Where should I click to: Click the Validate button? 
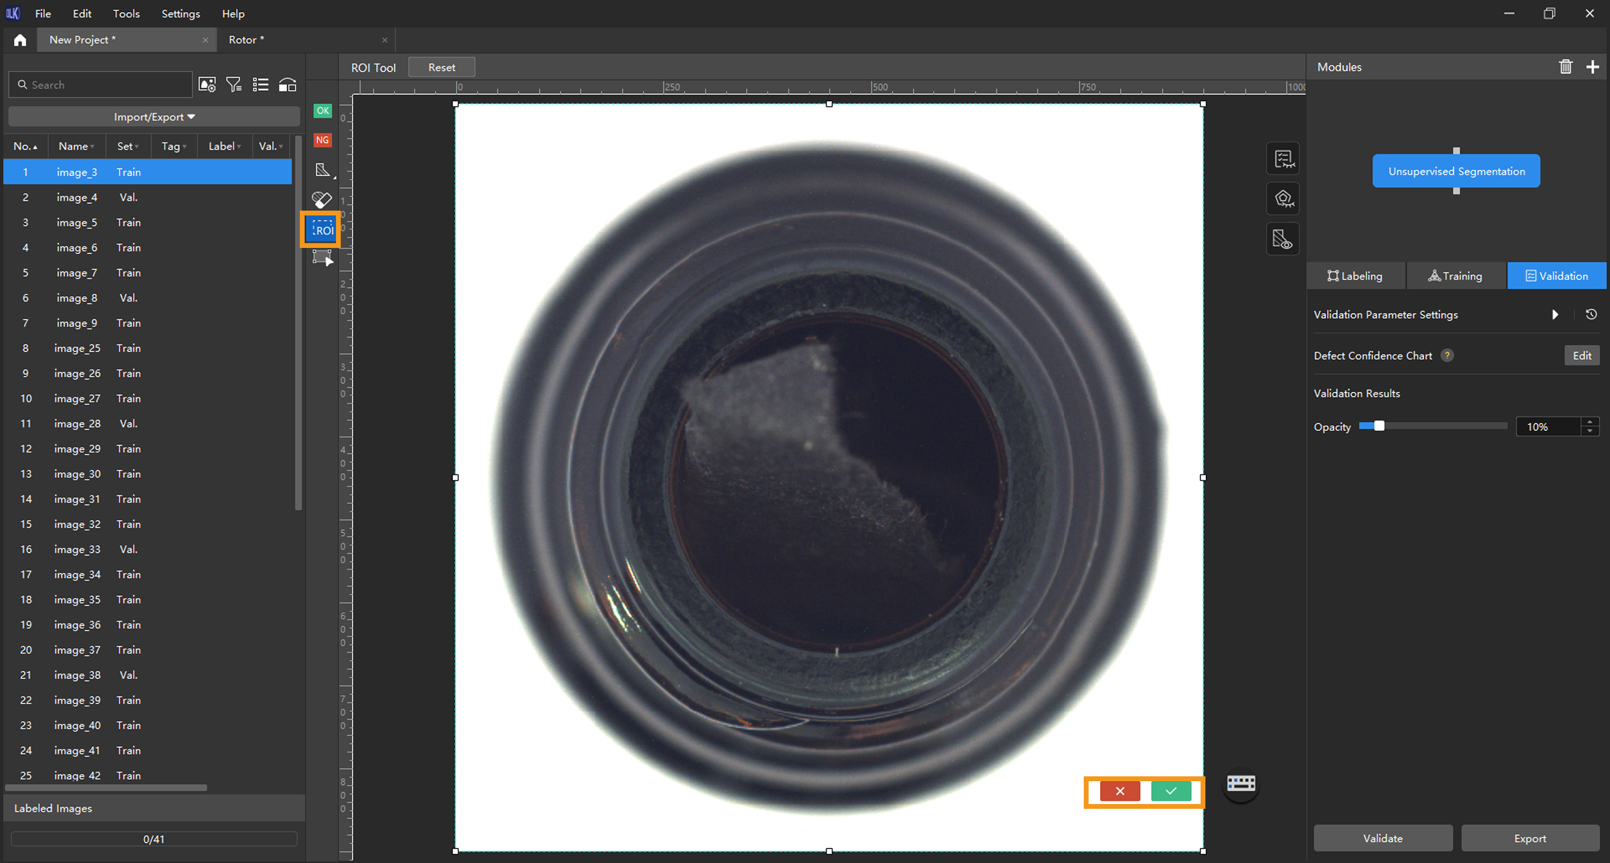(x=1382, y=838)
